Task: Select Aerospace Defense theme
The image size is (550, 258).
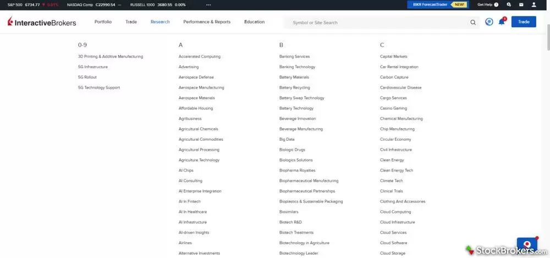Action: [x=196, y=77]
